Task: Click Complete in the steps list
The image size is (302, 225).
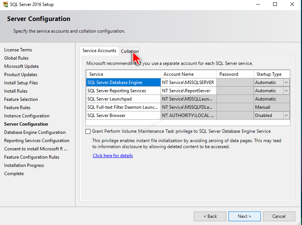Action: click(x=14, y=174)
